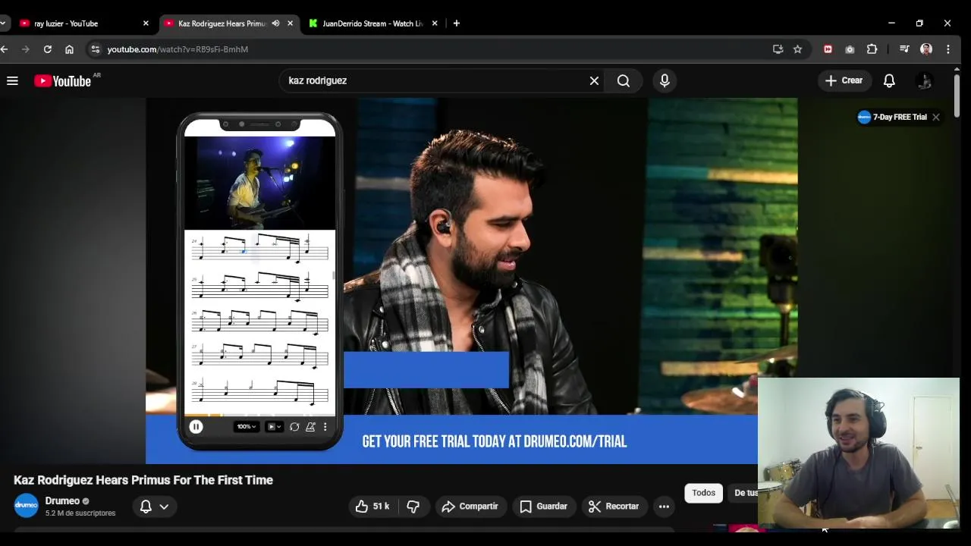
Task: Start voice search with the microphone
Action: tap(665, 80)
